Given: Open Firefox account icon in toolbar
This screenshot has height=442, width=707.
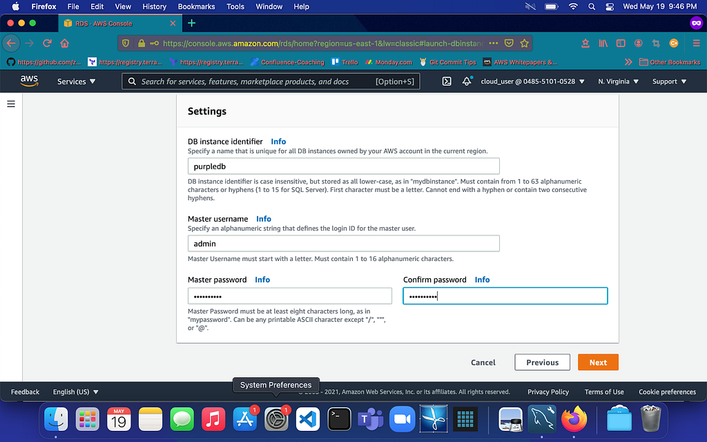Looking at the screenshot, I should [639, 44].
